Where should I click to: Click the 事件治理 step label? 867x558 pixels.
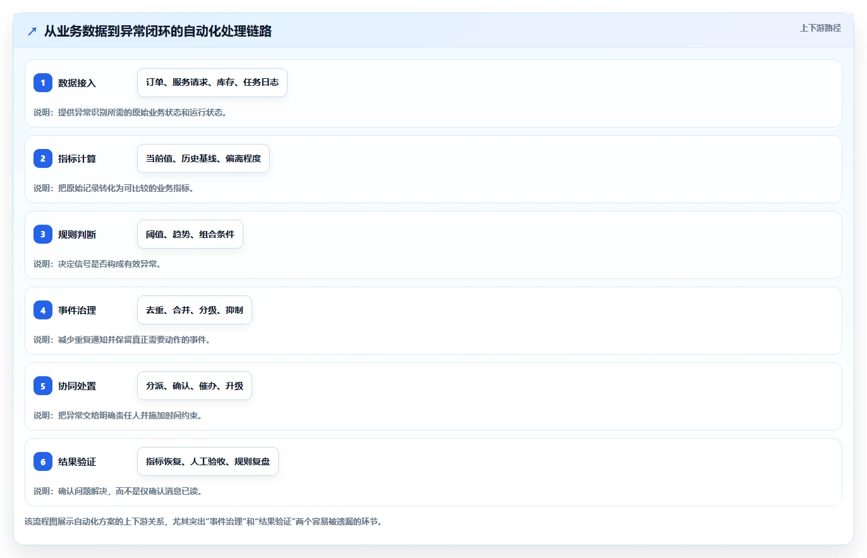pyautogui.click(x=77, y=310)
